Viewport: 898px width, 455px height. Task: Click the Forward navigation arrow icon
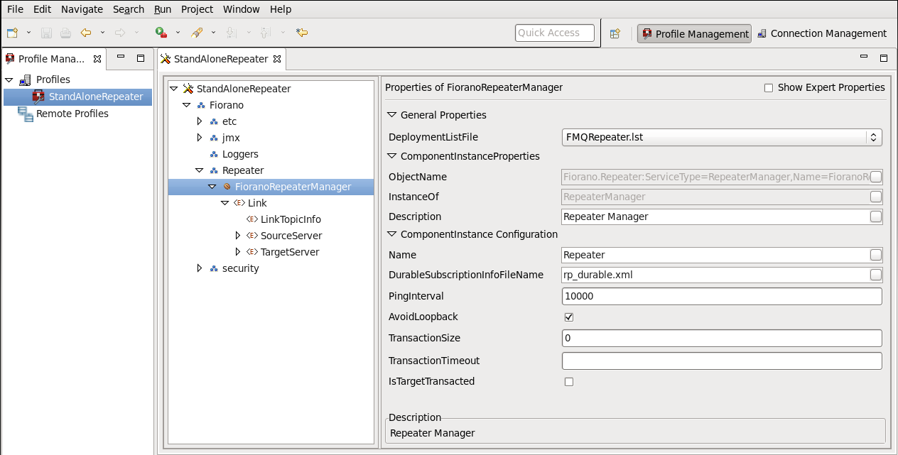120,33
